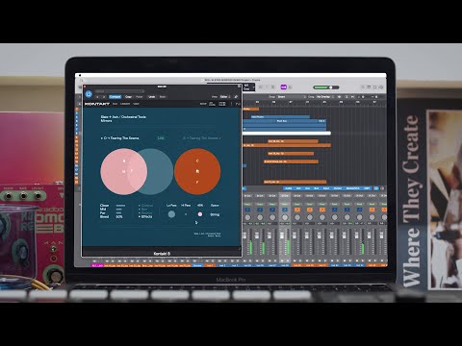The width and height of the screenshot is (462, 346).
Task: Click the pink 48% knob
Action: pyautogui.click(x=200, y=214)
